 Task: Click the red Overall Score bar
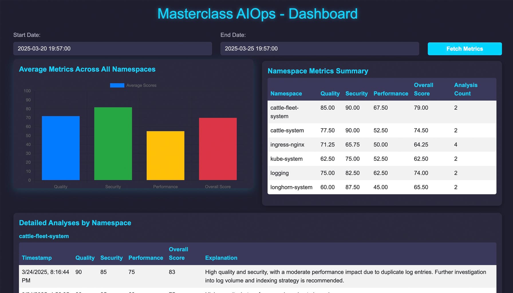tap(218, 149)
